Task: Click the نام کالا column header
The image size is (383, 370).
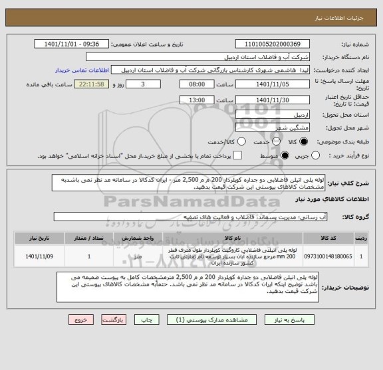Action: pos(233,238)
